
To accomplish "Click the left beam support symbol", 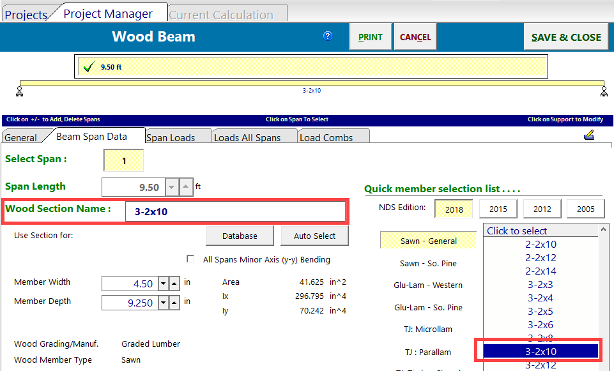I will pyautogui.click(x=19, y=91).
